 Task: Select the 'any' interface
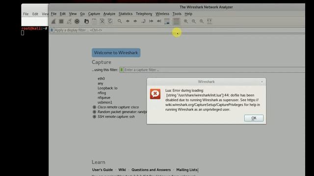pyautogui.click(x=100, y=84)
